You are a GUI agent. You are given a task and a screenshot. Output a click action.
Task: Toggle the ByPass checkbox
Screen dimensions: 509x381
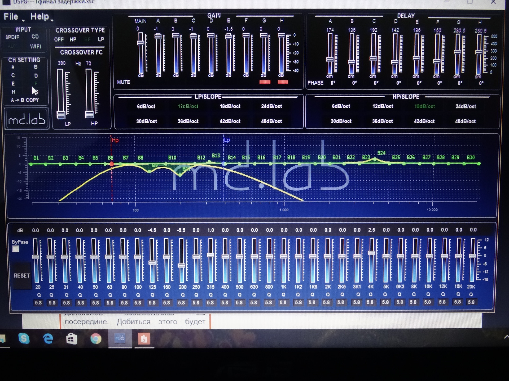16,249
